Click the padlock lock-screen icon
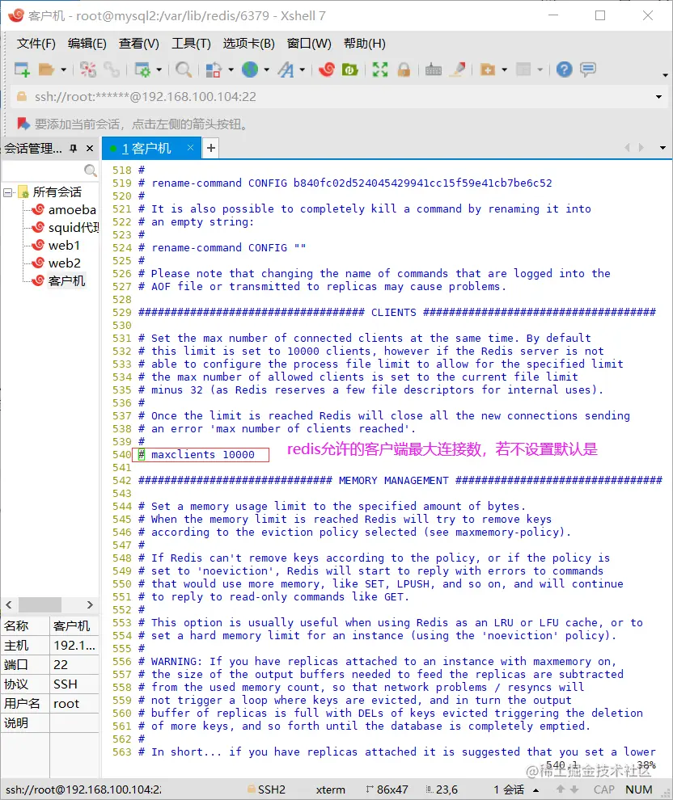Viewport: 673px width, 800px height. click(404, 69)
